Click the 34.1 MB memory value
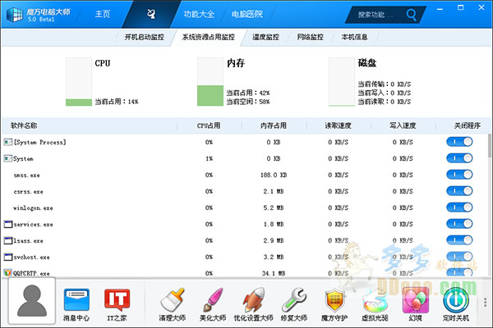Image resolution: width=493 pixels, height=328 pixels. [x=274, y=273]
